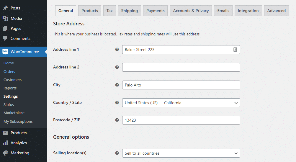Click the Posts pushpin icon in sidebar
Viewport: 296px width, 162px height.
click(x=5, y=8)
